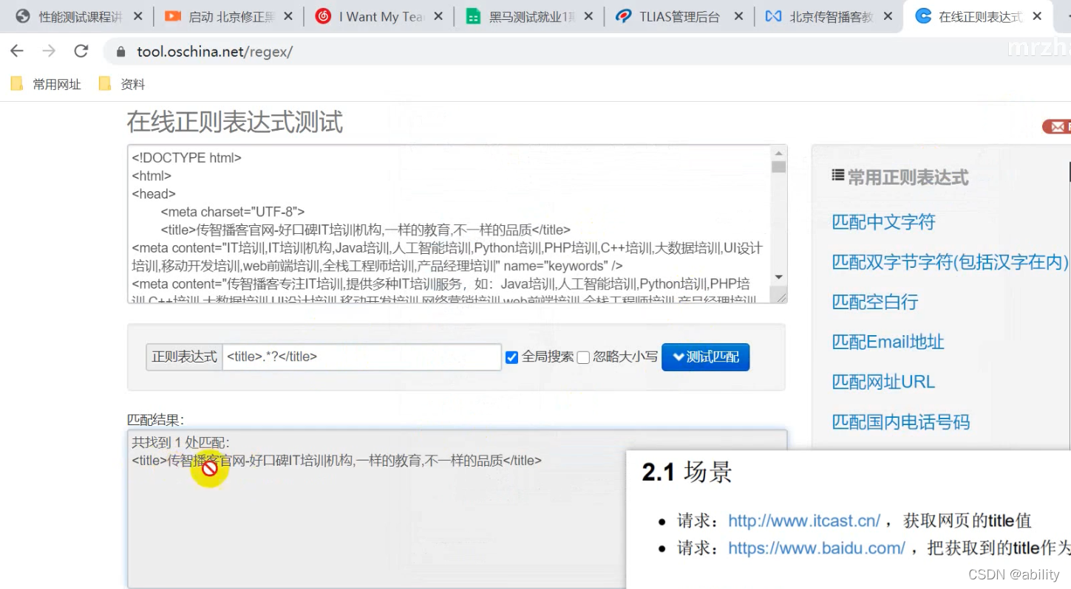Click the browser back arrow icon

click(16, 51)
